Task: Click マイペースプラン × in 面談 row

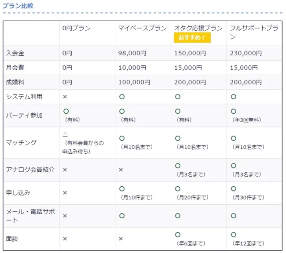Action: [121, 239]
